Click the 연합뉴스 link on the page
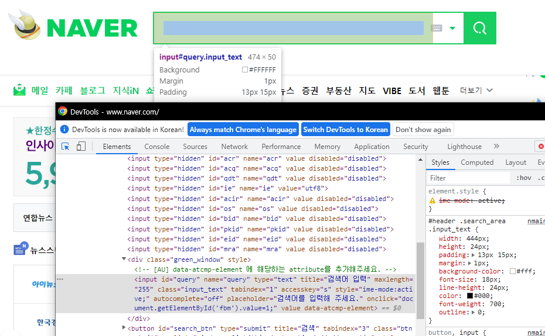This screenshot has height=336, width=545. (38, 218)
